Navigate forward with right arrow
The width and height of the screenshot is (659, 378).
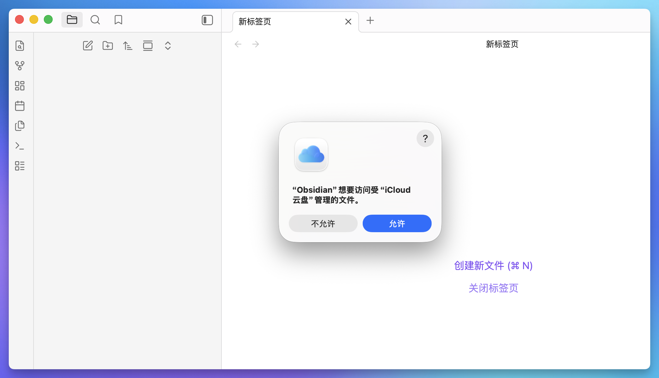[256, 44]
